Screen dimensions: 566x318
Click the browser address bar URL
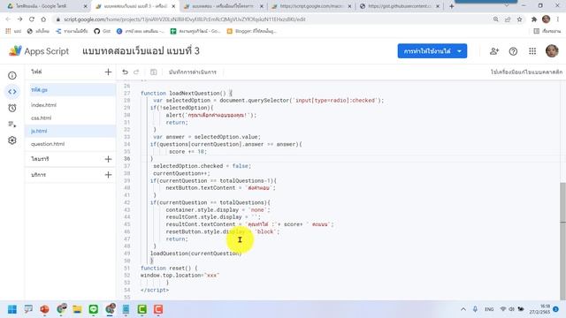[185, 19]
